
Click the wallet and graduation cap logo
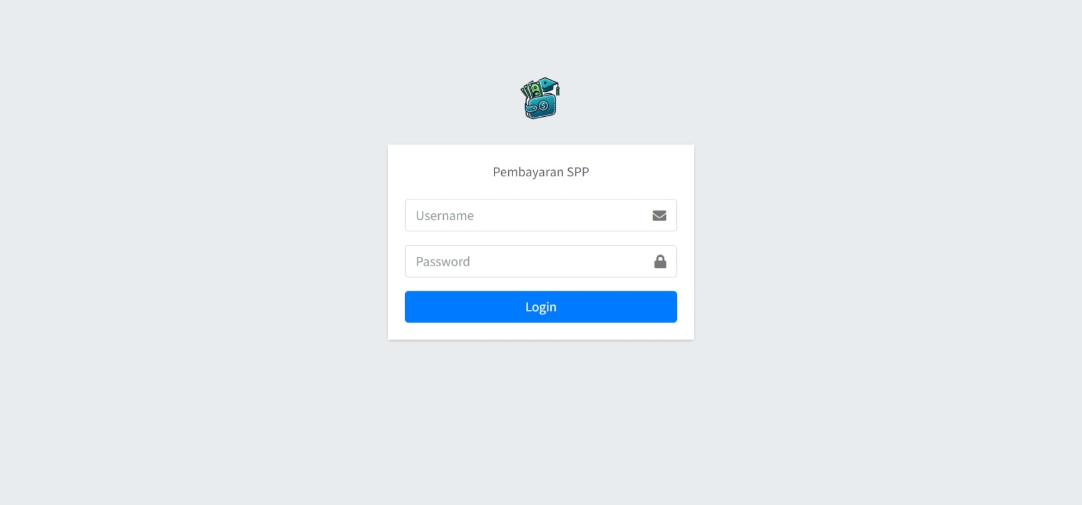click(x=541, y=98)
